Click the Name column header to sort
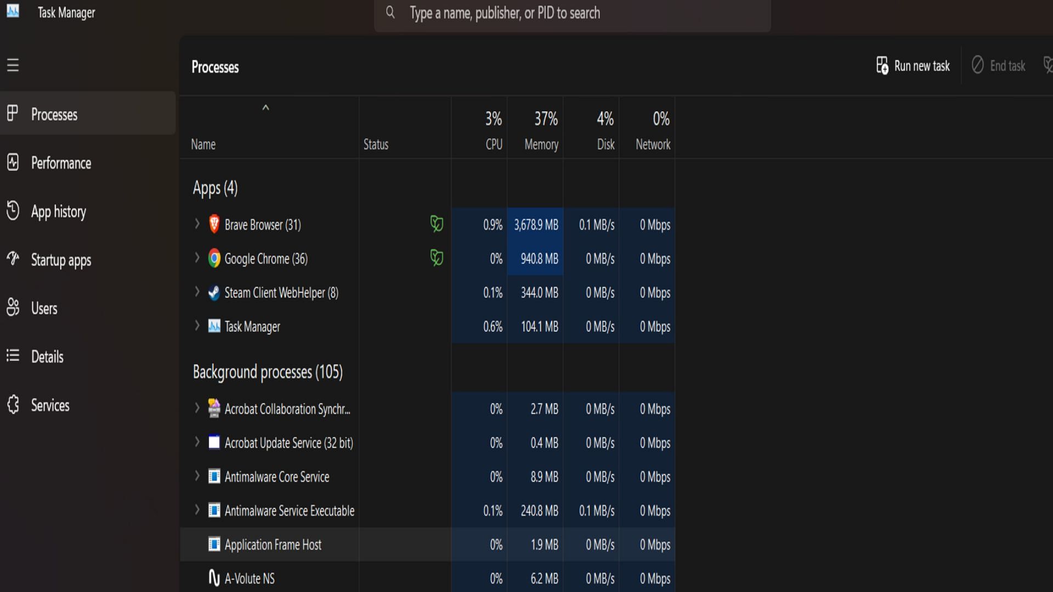 (203, 144)
